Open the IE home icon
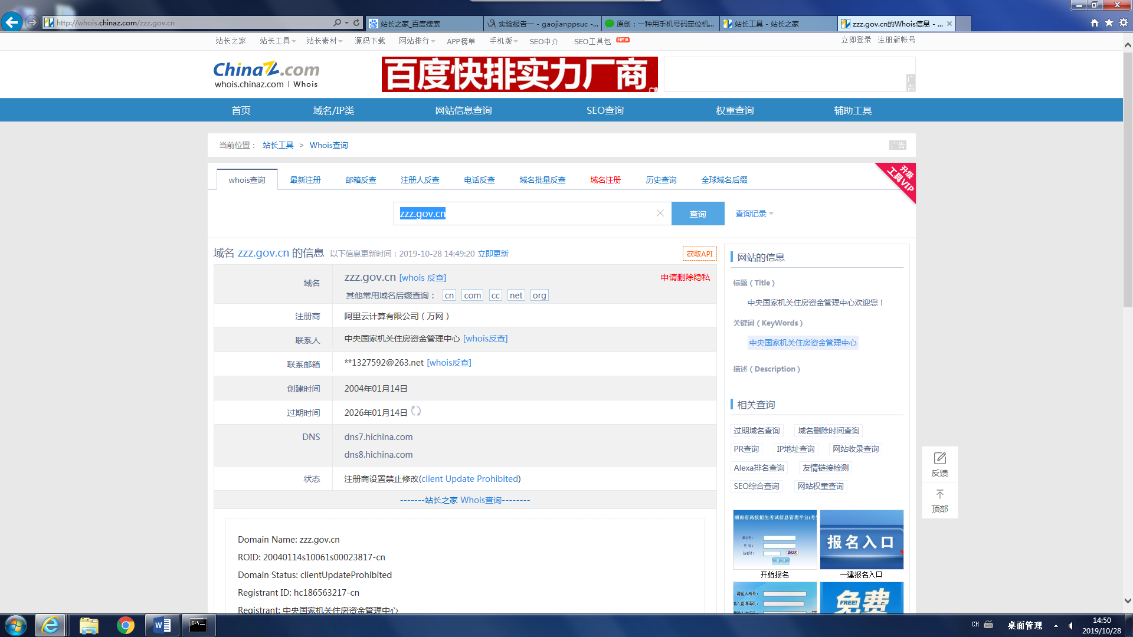This screenshot has width=1133, height=637. 1095,22
